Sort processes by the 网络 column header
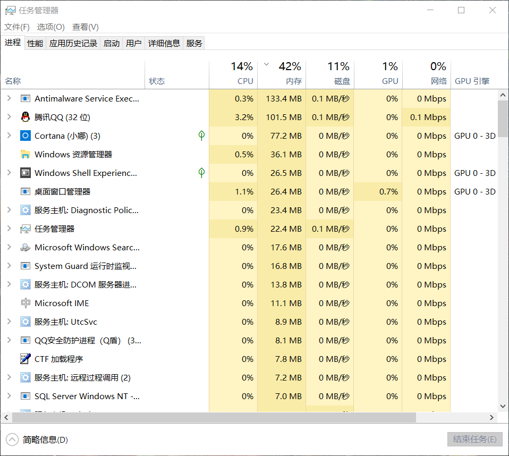 (427, 74)
